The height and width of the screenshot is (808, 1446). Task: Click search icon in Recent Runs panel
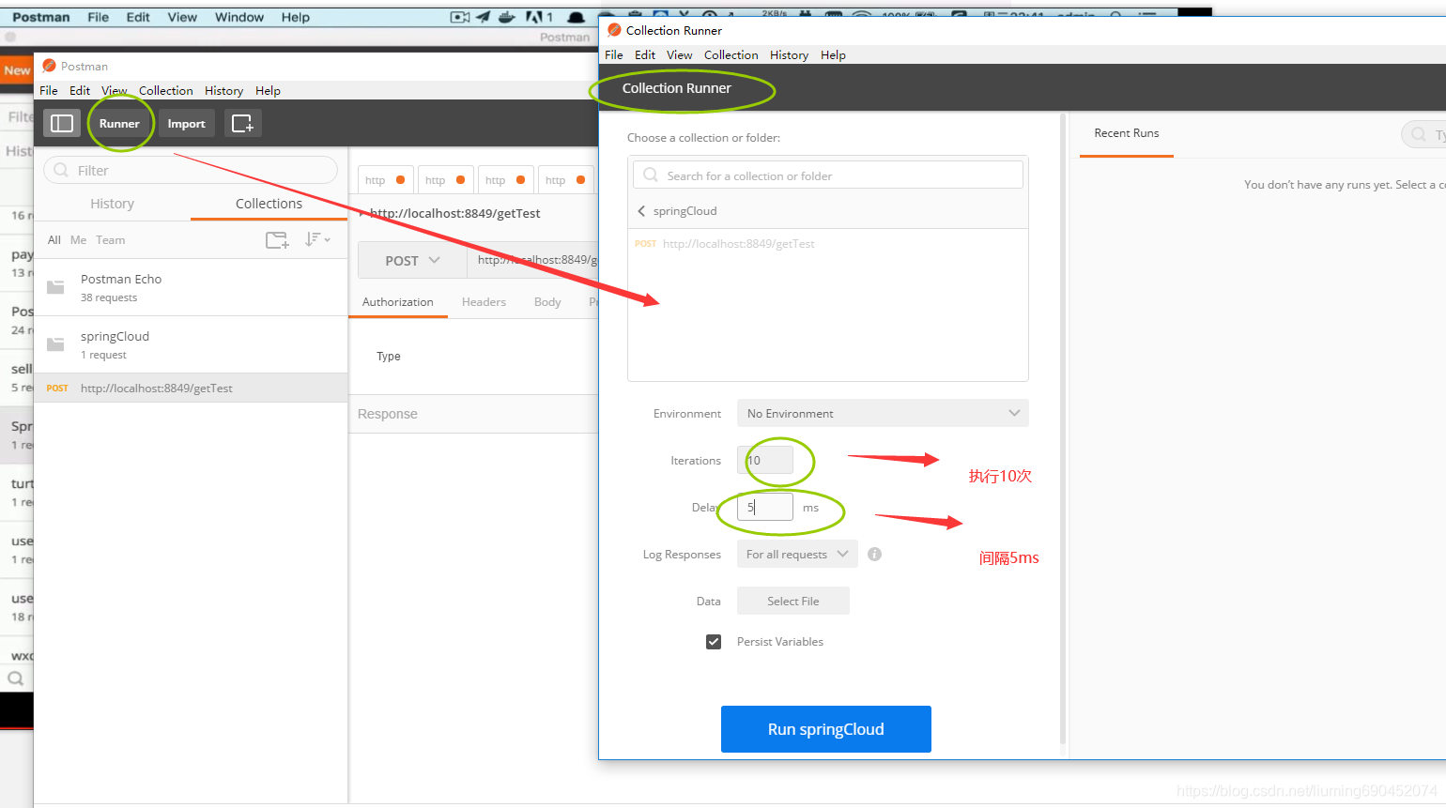point(1418,134)
